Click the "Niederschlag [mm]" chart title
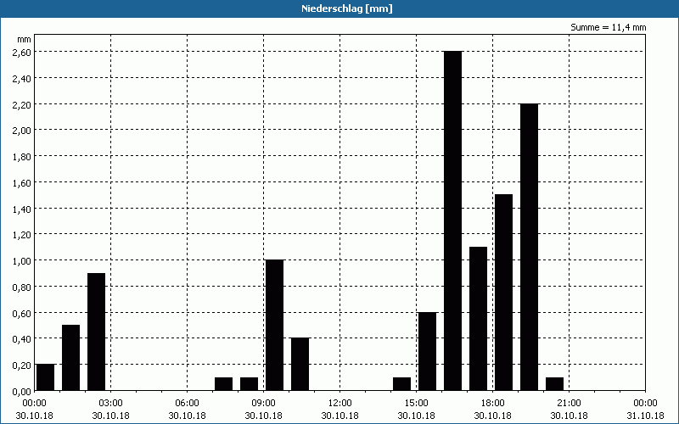This screenshot has height=424, width=679. click(x=347, y=8)
